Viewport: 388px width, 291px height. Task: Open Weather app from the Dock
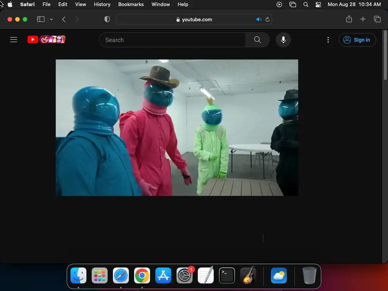pos(279,275)
